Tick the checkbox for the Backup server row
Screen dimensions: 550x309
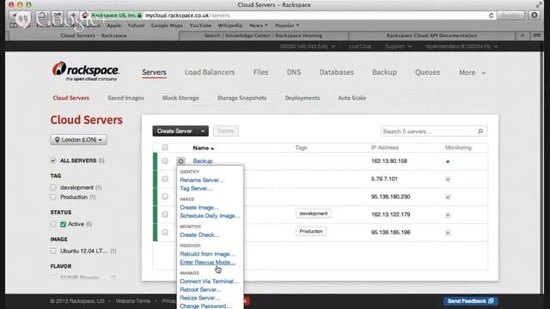pyautogui.click(x=165, y=161)
